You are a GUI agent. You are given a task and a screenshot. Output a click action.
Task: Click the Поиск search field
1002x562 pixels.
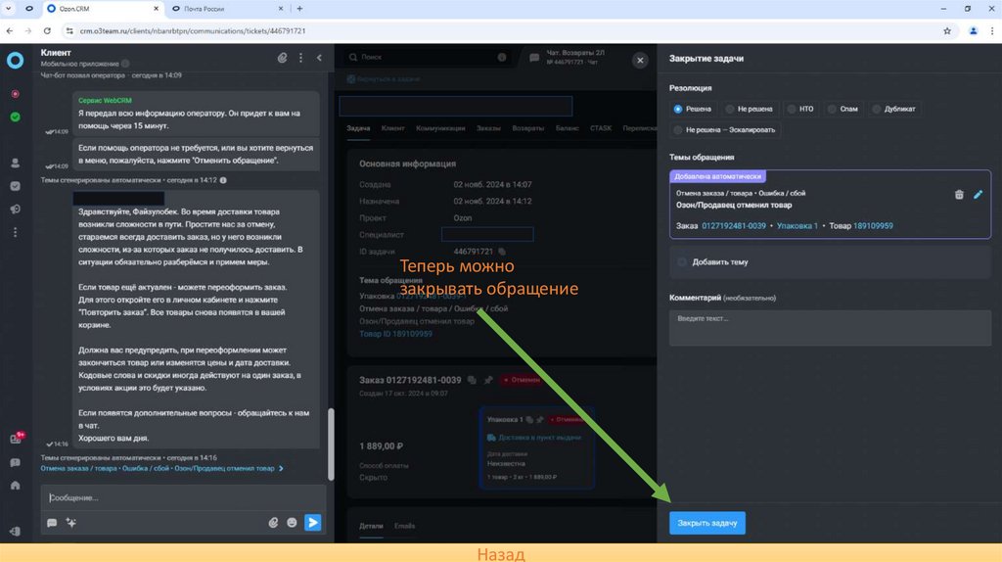(x=427, y=57)
